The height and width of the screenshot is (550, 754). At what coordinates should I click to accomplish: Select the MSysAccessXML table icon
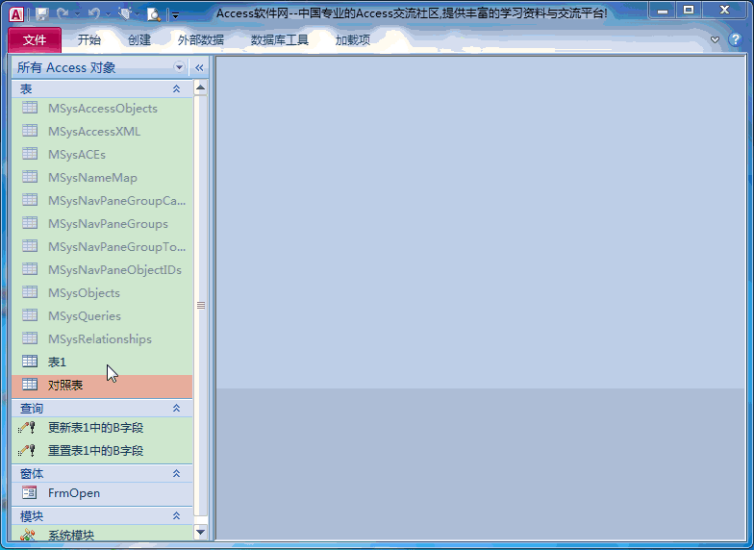30,131
